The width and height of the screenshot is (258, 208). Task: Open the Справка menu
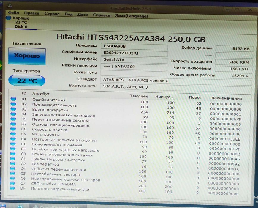coord(101,15)
